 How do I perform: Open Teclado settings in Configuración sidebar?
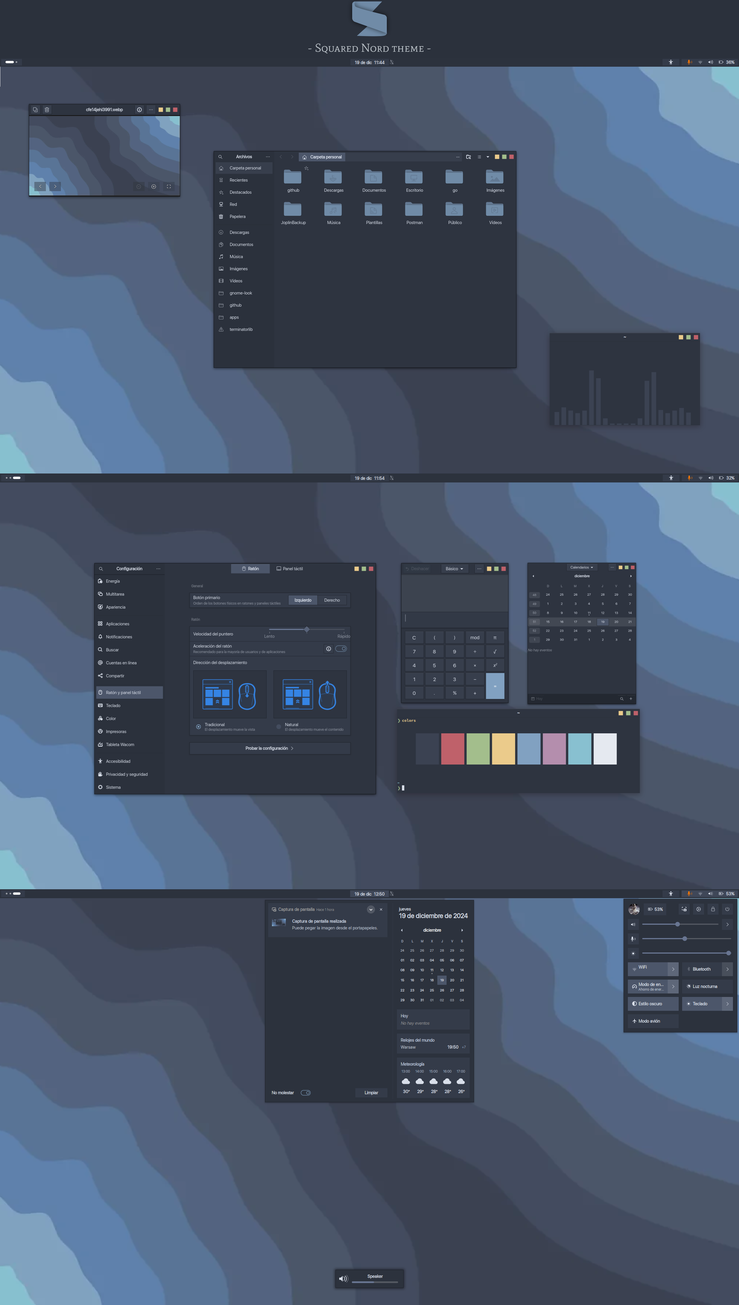click(129, 706)
